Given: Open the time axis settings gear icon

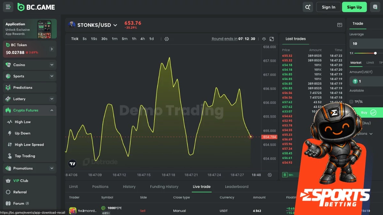Looking at the screenshot, I should 270,175.
